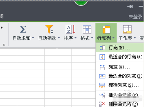The width and height of the screenshot is (144, 107).
Task: Click the 排序 label
Action: pos(68,38)
